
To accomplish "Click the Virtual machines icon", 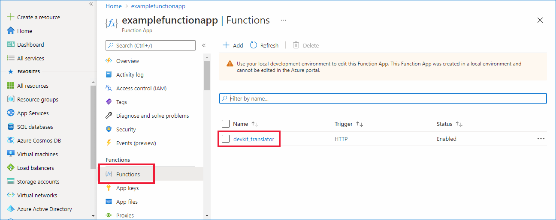I will 11,154.
